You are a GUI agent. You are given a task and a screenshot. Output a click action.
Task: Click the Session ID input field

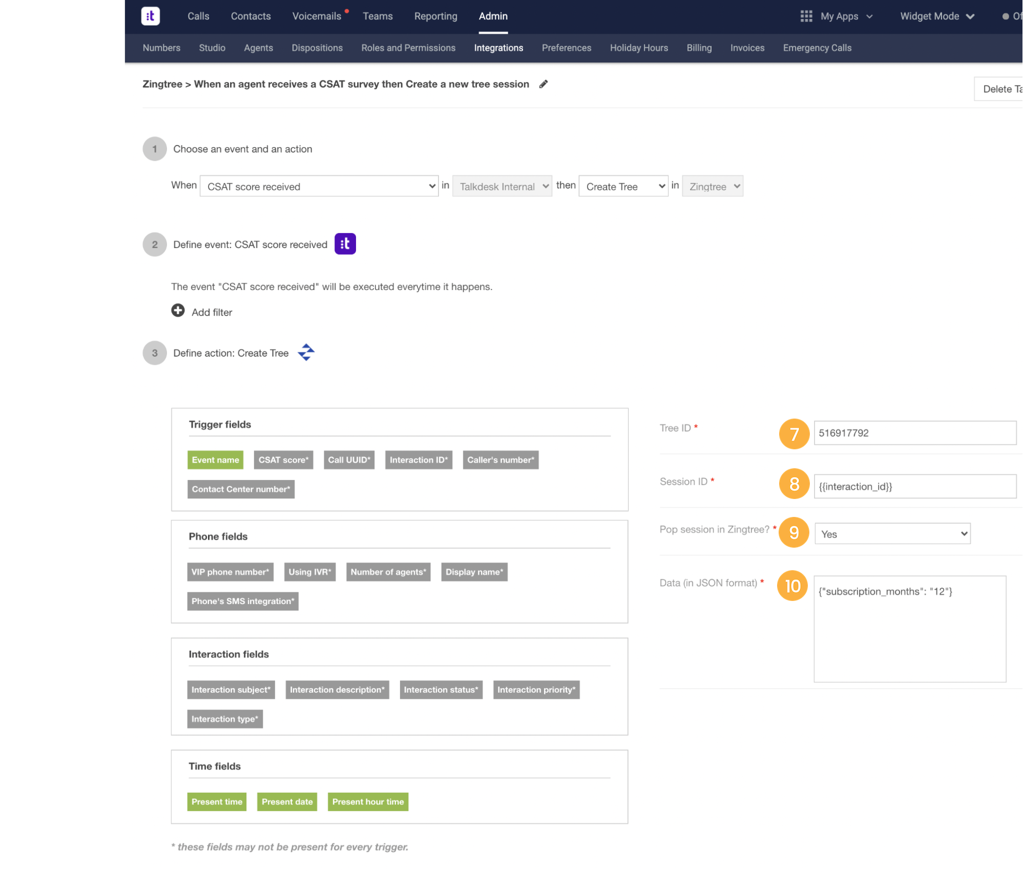pos(915,487)
